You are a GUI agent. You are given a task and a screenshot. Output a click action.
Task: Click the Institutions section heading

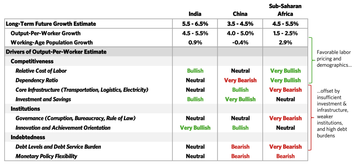point(25,109)
